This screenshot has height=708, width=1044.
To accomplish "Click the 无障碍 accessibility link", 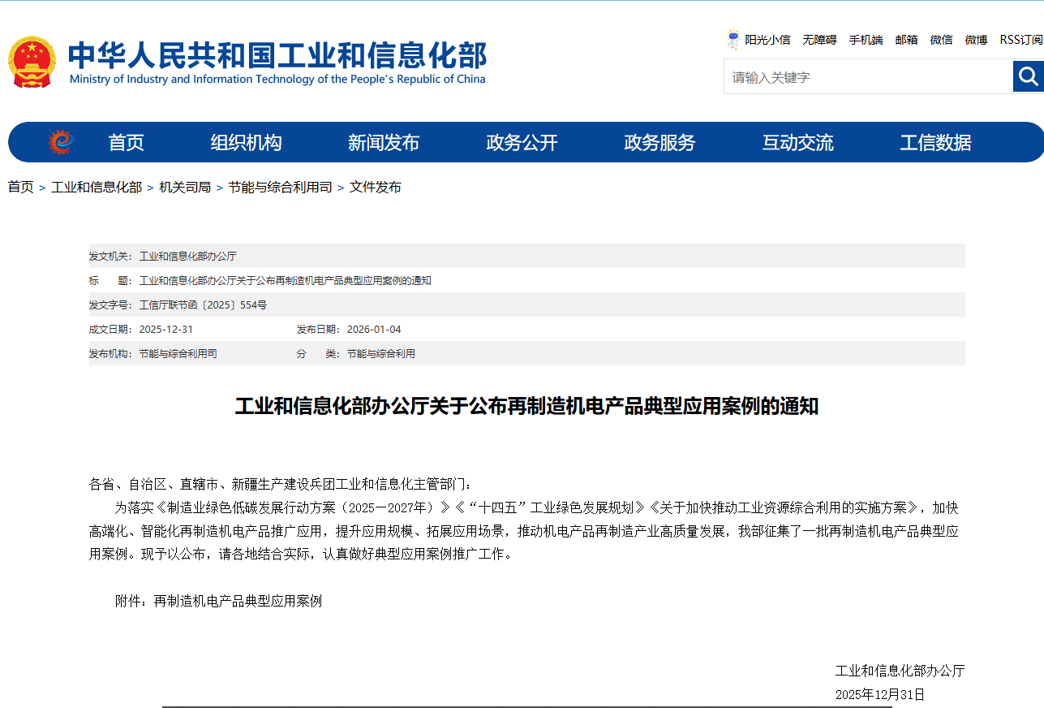I will 819,40.
